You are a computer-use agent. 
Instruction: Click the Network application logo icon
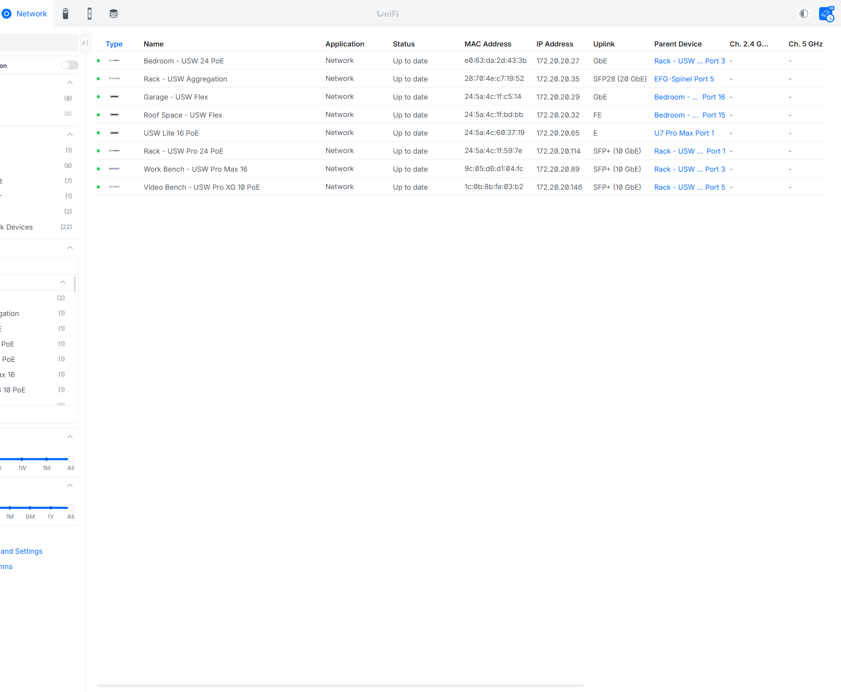click(x=7, y=14)
